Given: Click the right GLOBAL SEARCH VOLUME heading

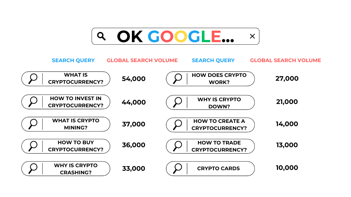Looking at the screenshot, I should tap(285, 60).
